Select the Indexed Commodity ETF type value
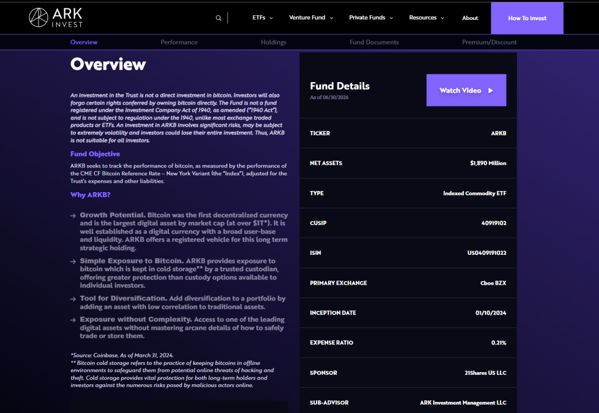The width and height of the screenshot is (599, 413). tap(474, 193)
